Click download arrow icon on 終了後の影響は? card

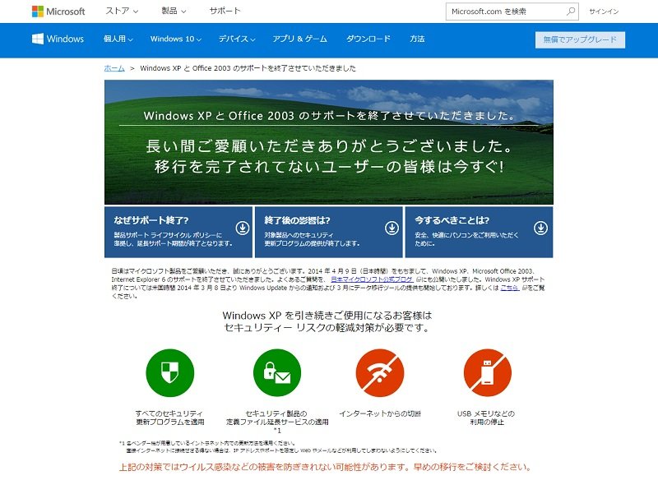coord(392,228)
